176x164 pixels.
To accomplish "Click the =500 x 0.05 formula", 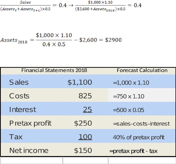I will point(129,110).
